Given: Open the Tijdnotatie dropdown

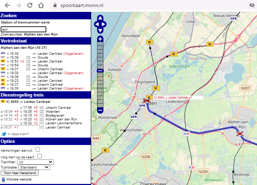Looking at the screenshot, I should click(x=34, y=167).
